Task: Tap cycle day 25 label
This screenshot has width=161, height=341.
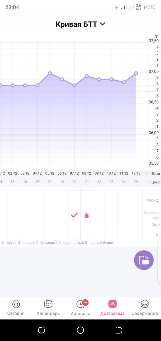Action: coord(136,182)
